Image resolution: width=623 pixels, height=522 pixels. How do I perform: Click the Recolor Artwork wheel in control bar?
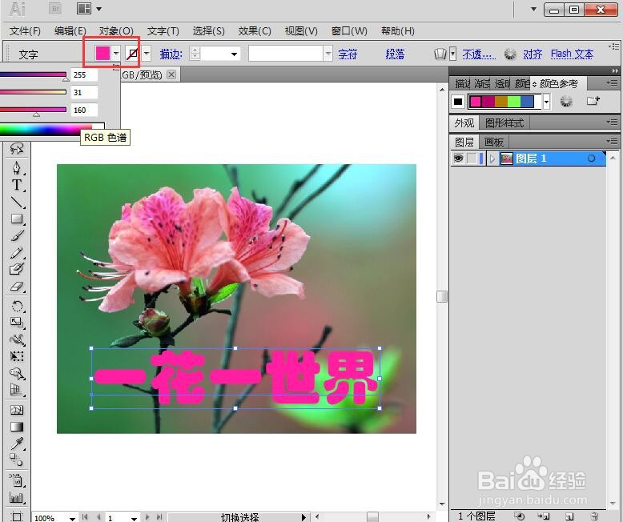pos(510,54)
